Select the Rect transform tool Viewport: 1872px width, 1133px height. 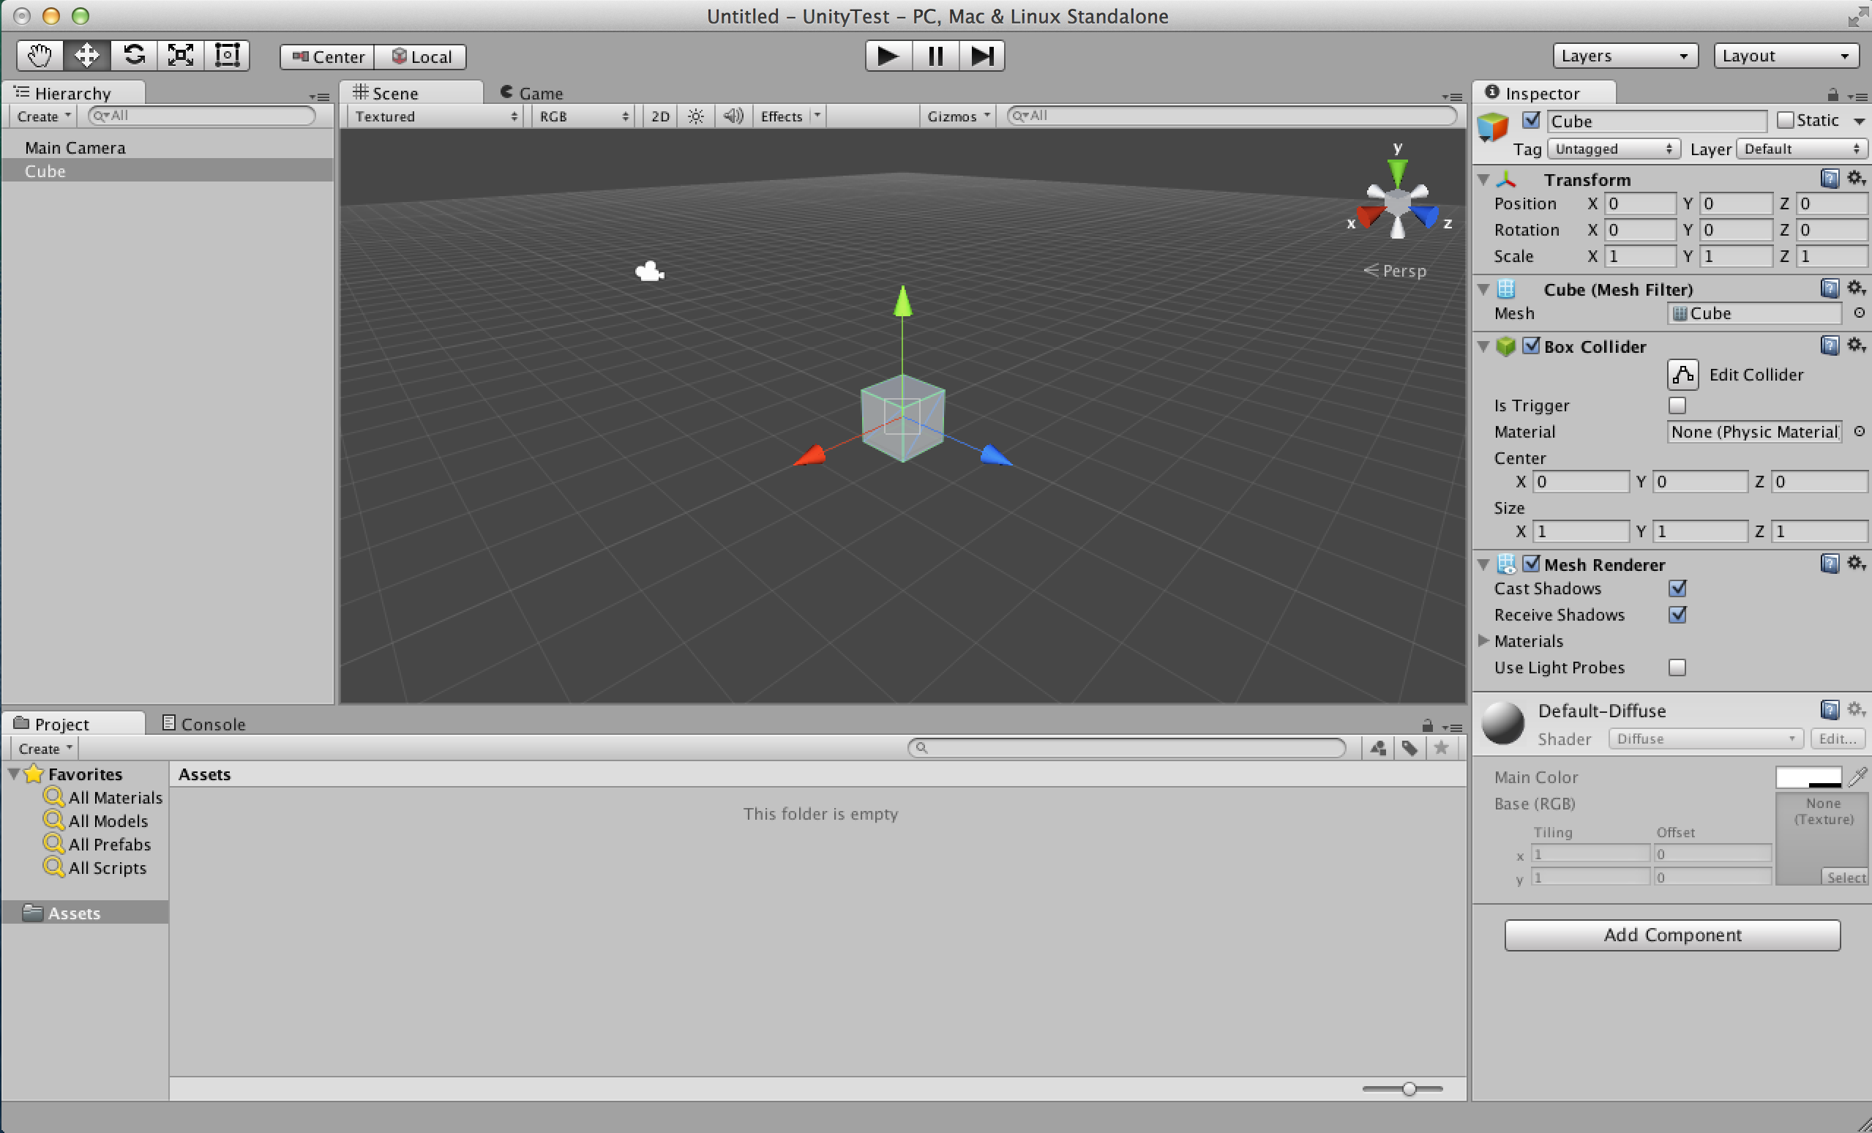[227, 56]
